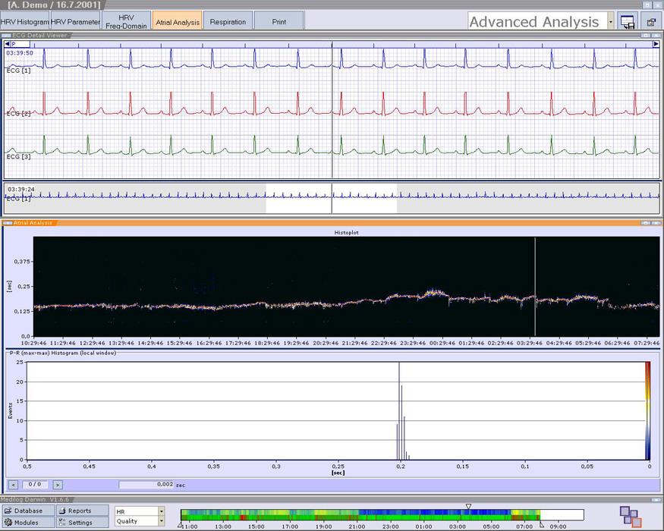Open the Reports section
Screen dimensions: 664x531
coord(82,511)
